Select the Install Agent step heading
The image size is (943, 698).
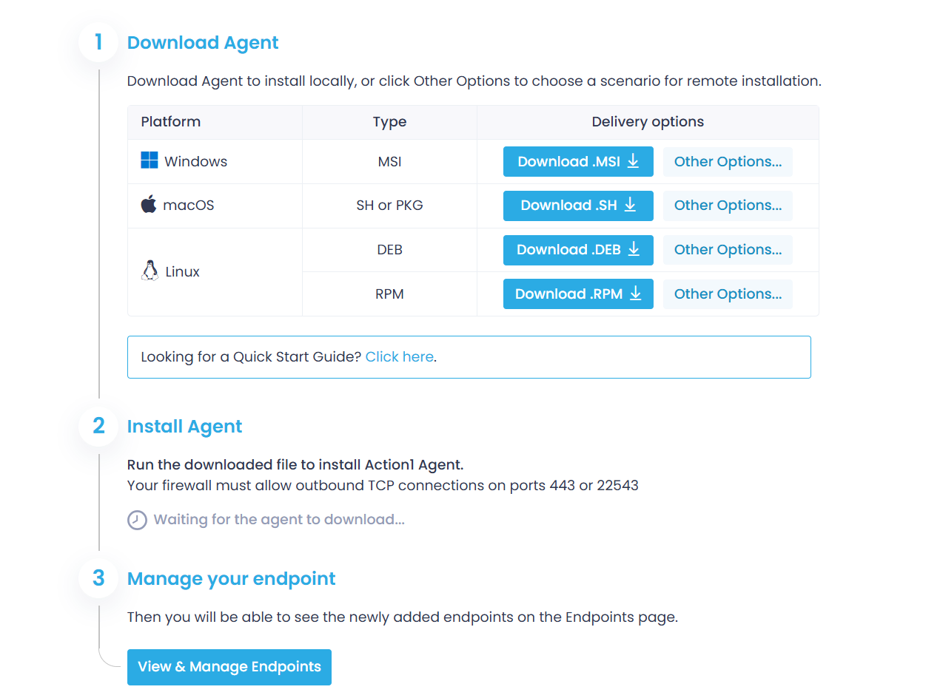(x=184, y=427)
